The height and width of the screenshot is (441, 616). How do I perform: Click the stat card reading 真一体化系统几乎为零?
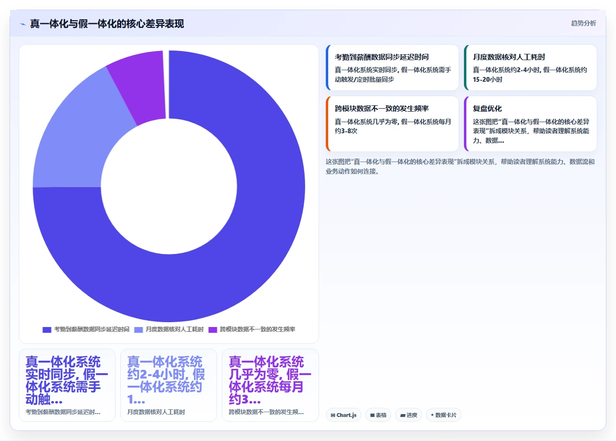click(x=270, y=385)
